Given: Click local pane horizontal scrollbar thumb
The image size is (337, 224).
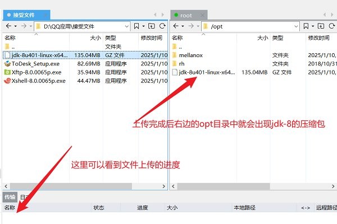Looking at the screenshot, I should [71, 186].
